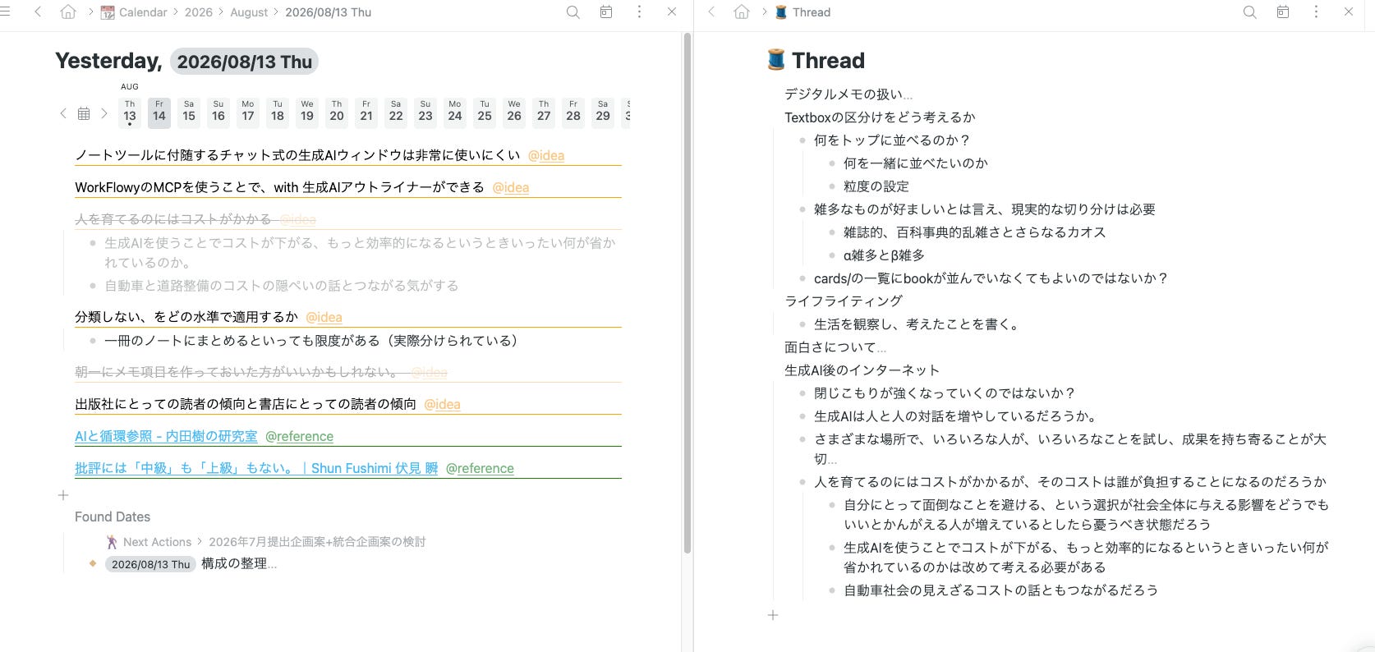Select Friday 14 in the date strip
Screen dimensions: 1375x652
[159, 112]
